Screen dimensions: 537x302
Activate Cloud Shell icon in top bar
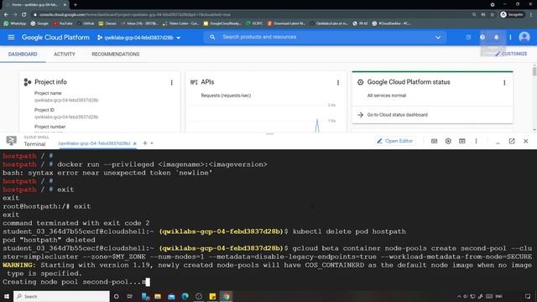468,37
